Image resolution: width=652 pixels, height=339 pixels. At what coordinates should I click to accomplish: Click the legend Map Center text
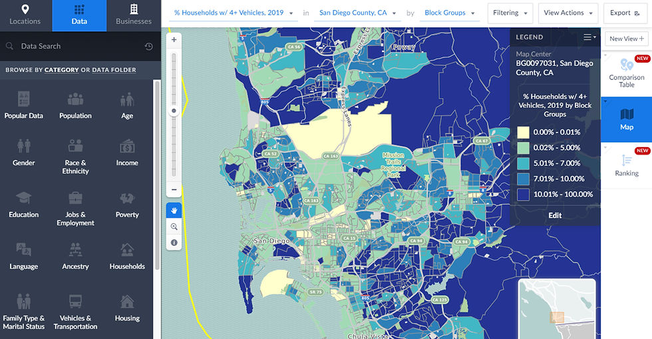(x=533, y=54)
